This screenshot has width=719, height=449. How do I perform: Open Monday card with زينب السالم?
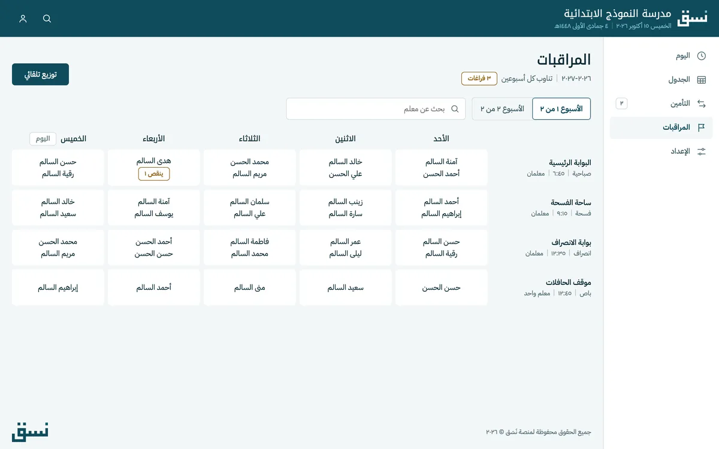coord(346,208)
